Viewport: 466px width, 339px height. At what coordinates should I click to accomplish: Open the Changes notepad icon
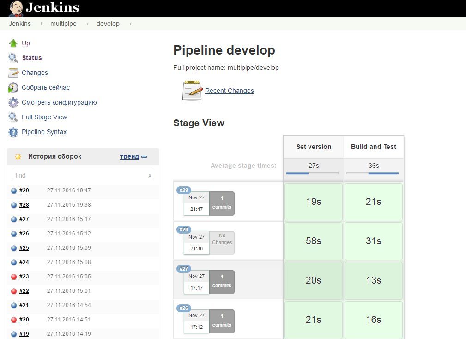click(x=13, y=73)
